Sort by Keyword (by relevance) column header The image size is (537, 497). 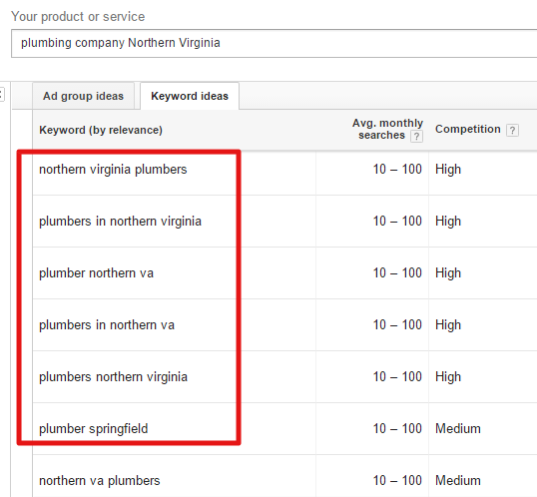pos(101,130)
